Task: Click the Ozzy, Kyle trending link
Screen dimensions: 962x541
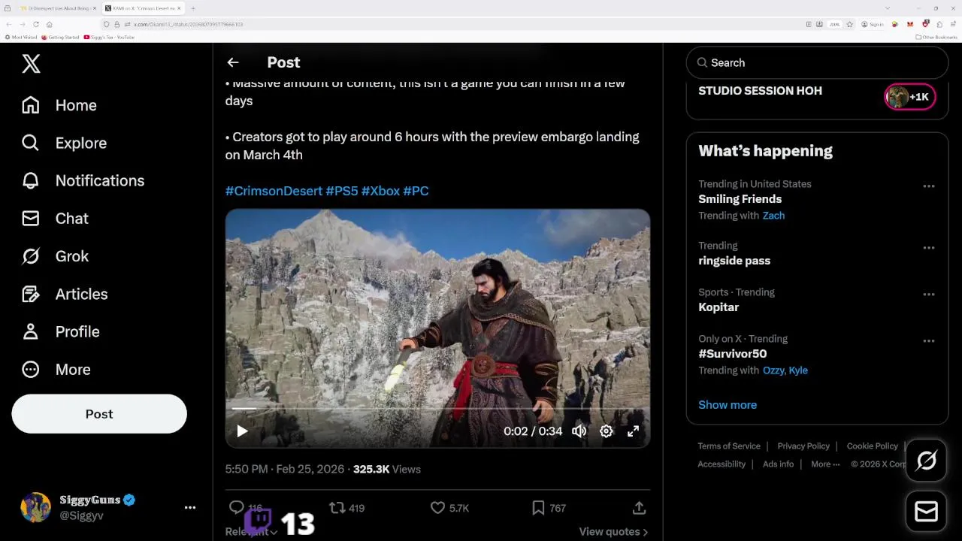Action: [x=785, y=370]
